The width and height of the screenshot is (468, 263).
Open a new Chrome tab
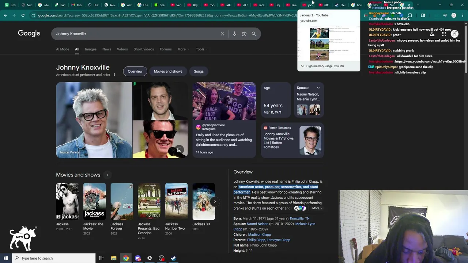pos(418,5)
